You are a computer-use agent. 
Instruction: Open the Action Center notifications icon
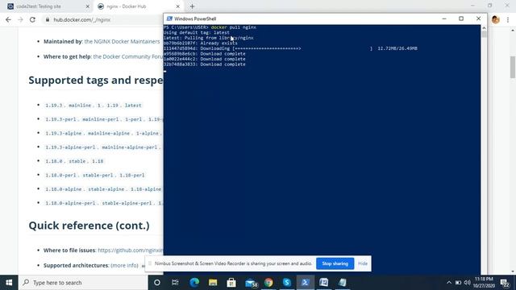(505, 283)
